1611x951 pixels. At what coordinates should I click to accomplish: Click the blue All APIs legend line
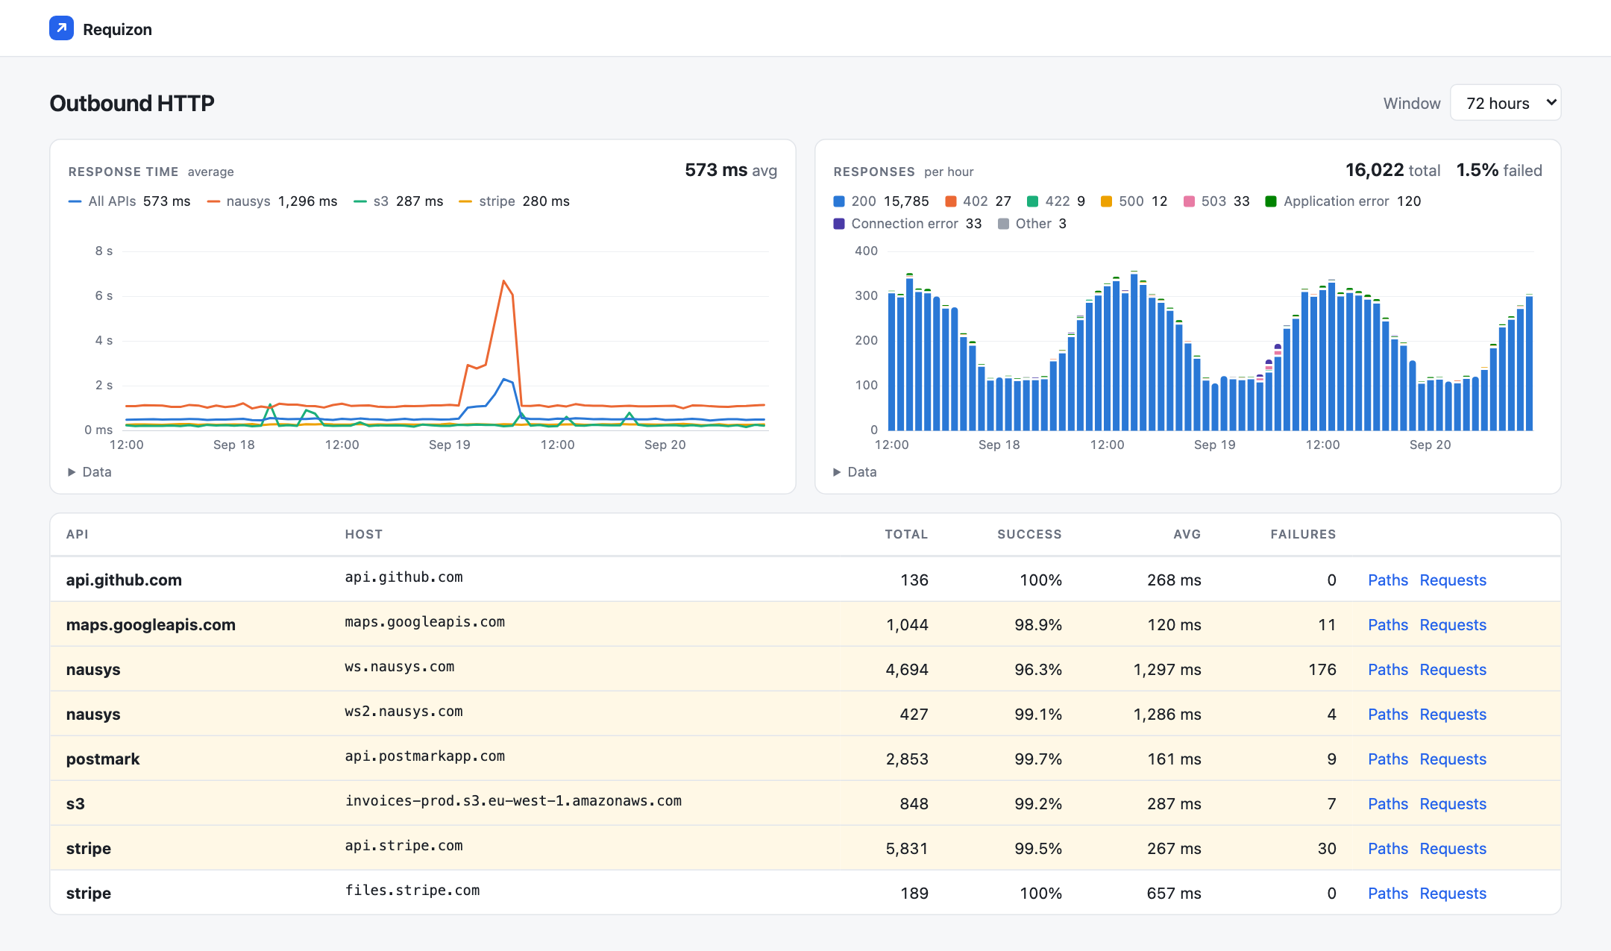coord(75,201)
